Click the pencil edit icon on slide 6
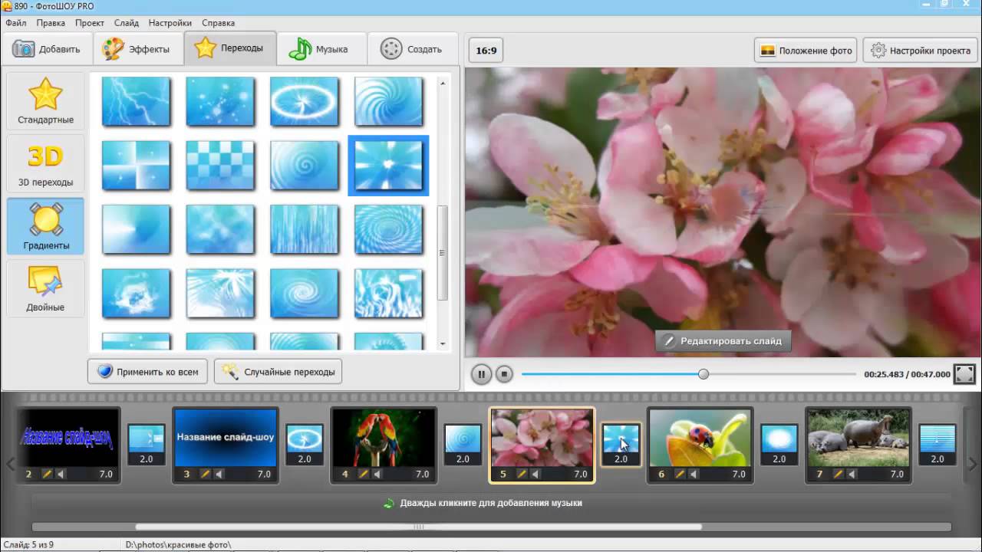This screenshot has width=982, height=552. click(x=680, y=475)
